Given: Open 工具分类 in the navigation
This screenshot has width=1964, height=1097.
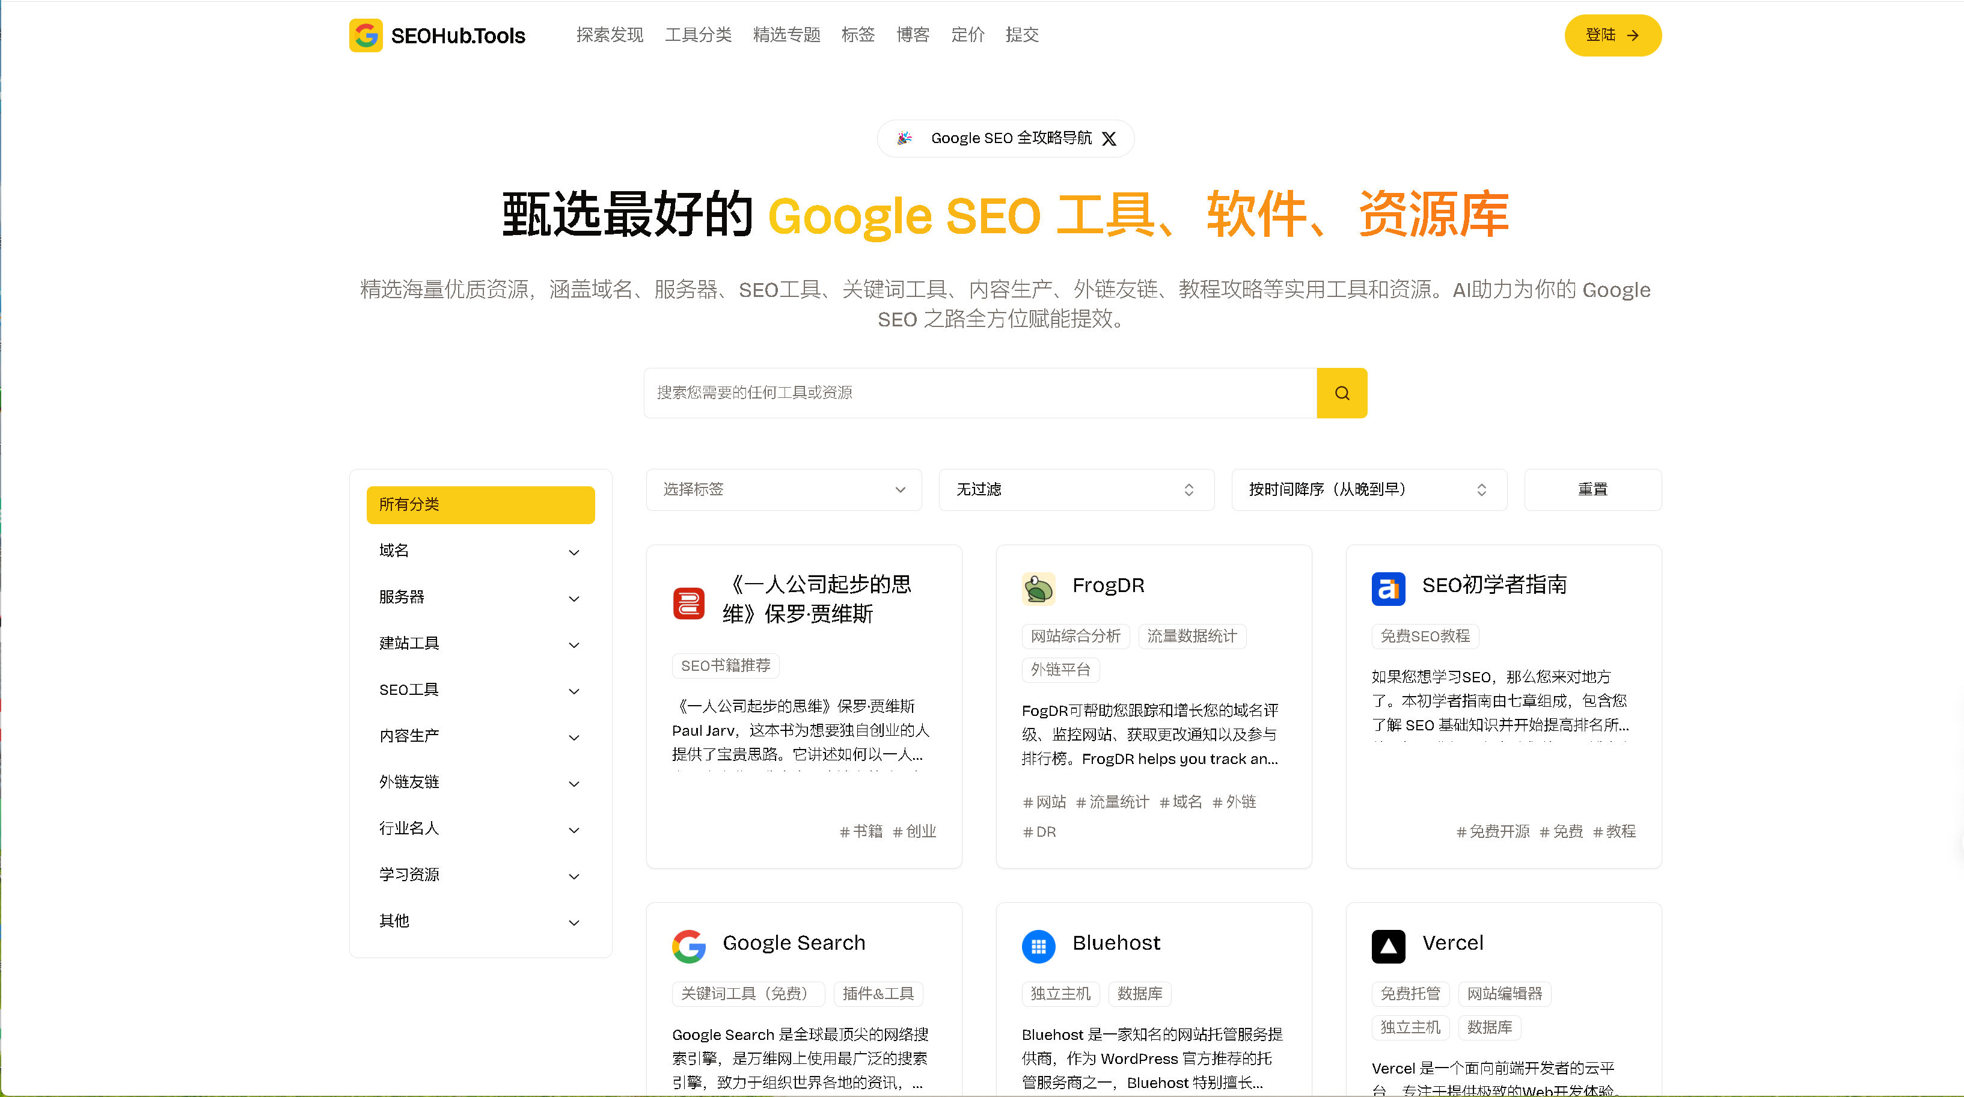Looking at the screenshot, I should click(697, 35).
